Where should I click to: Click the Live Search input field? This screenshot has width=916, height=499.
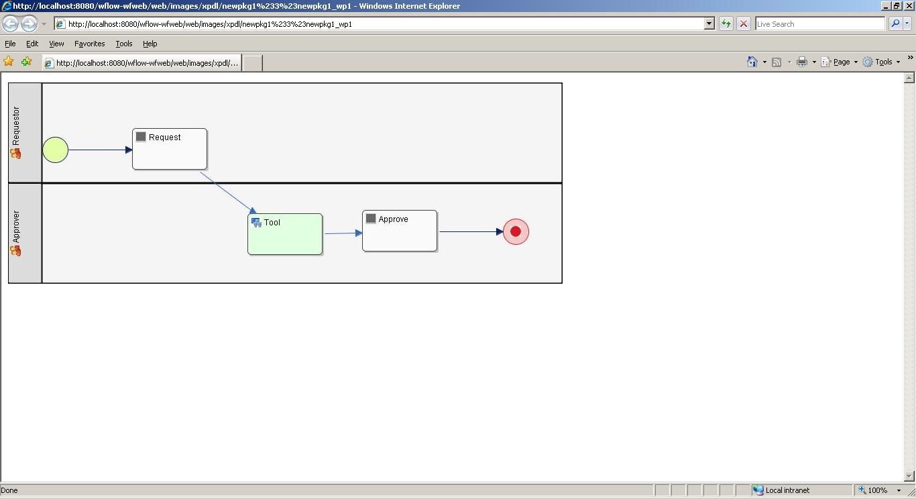[819, 23]
